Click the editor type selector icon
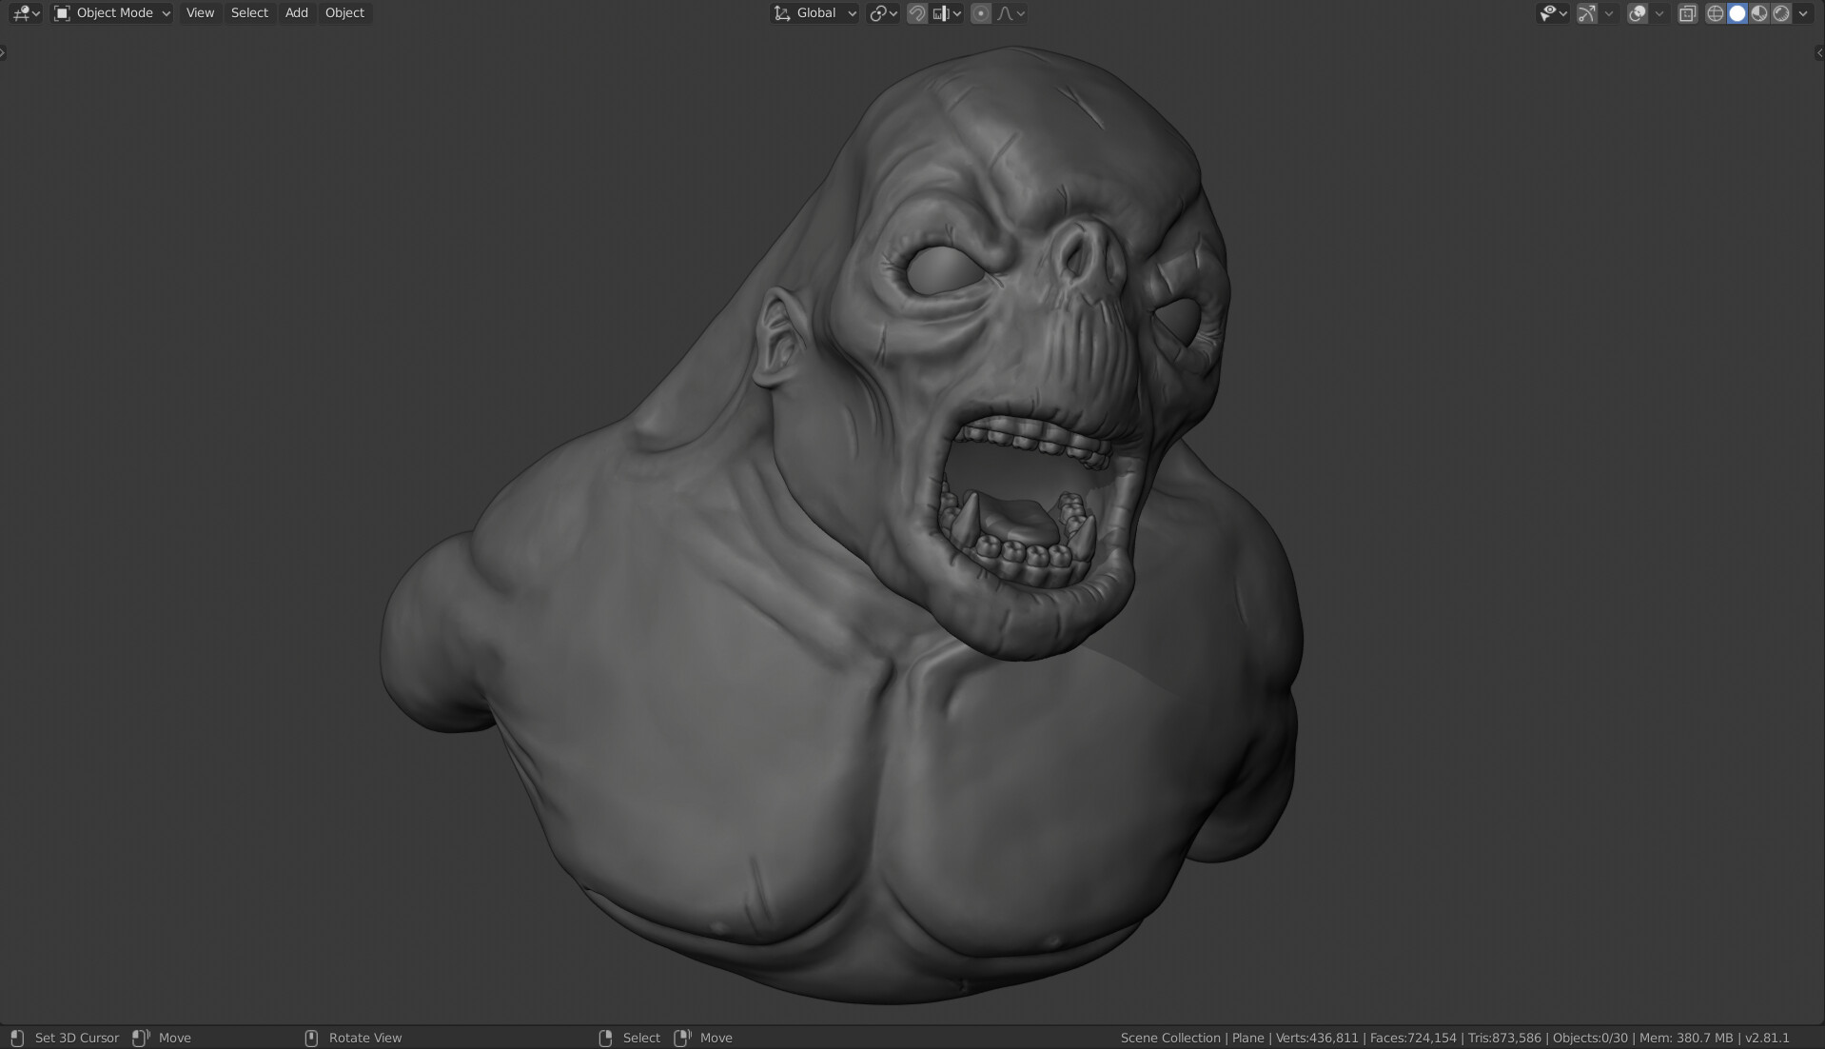Image resolution: width=1825 pixels, height=1049 pixels. (x=21, y=12)
